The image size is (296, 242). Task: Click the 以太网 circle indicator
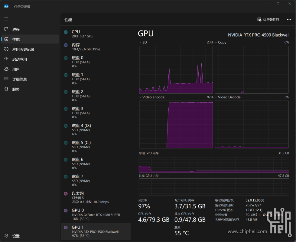[66, 194]
